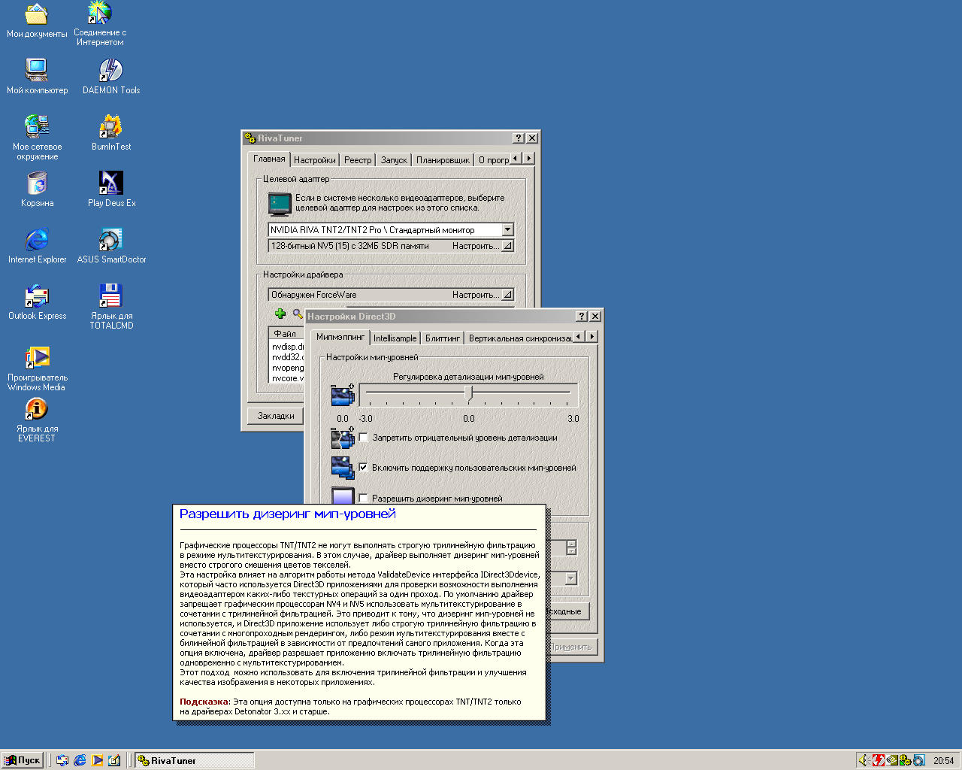
Task: Open the target adapter dropdown list
Action: [x=507, y=230]
